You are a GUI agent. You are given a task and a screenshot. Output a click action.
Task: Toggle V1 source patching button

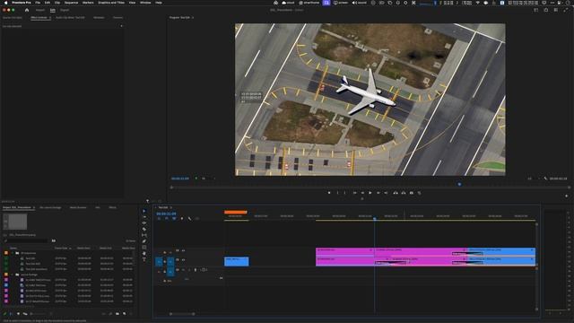[x=159, y=261]
